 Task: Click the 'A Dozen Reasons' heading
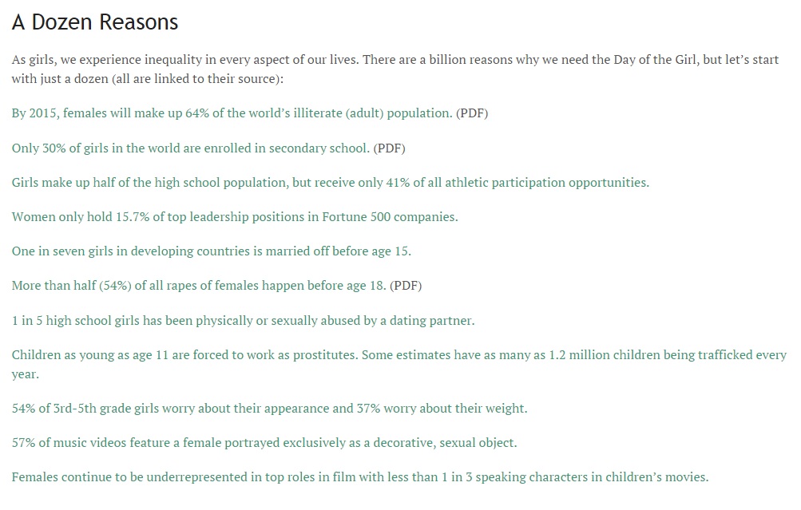[95, 22]
